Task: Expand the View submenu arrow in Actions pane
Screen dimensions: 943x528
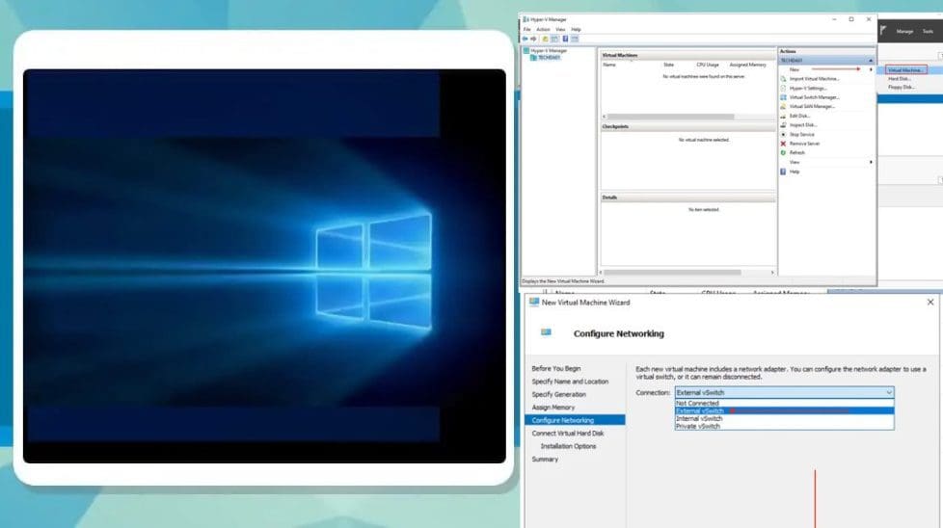Action: pos(871,162)
